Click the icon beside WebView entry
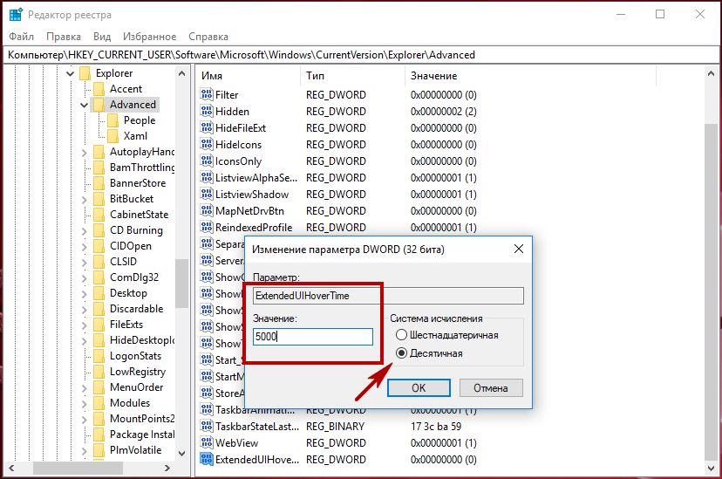Screen dimensions: 722x479 pos(207,443)
